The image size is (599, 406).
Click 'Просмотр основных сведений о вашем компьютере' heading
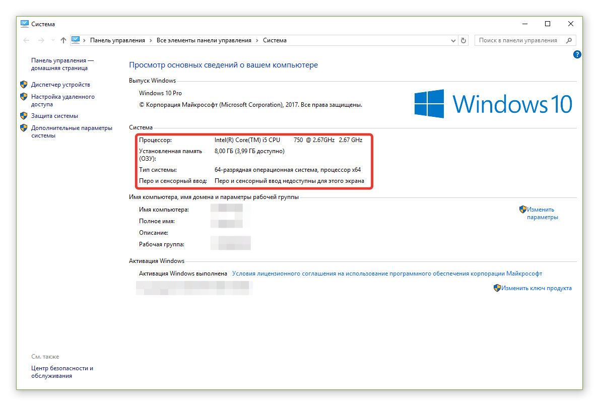[223, 65]
